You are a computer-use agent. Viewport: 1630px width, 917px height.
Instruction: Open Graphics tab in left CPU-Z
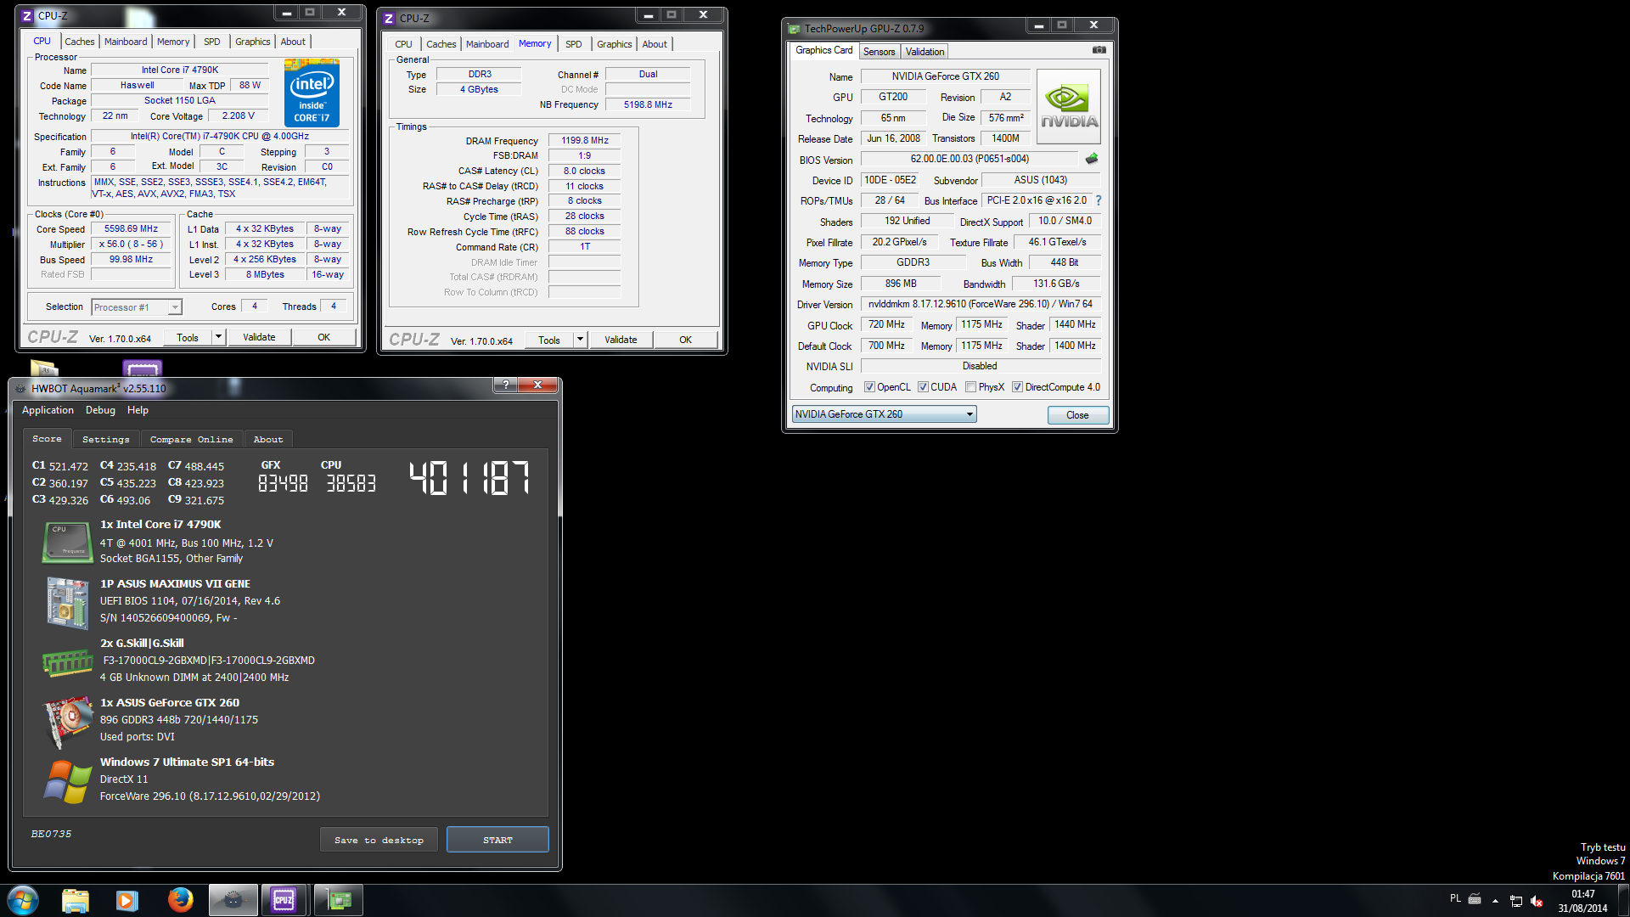pyautogui.click(x=252, y=42)
